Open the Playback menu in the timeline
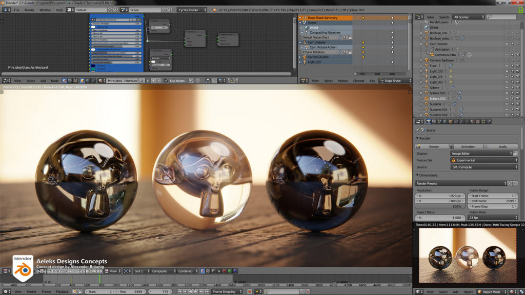525x295 pixels. pyautogui.click(x=62, y=291)
